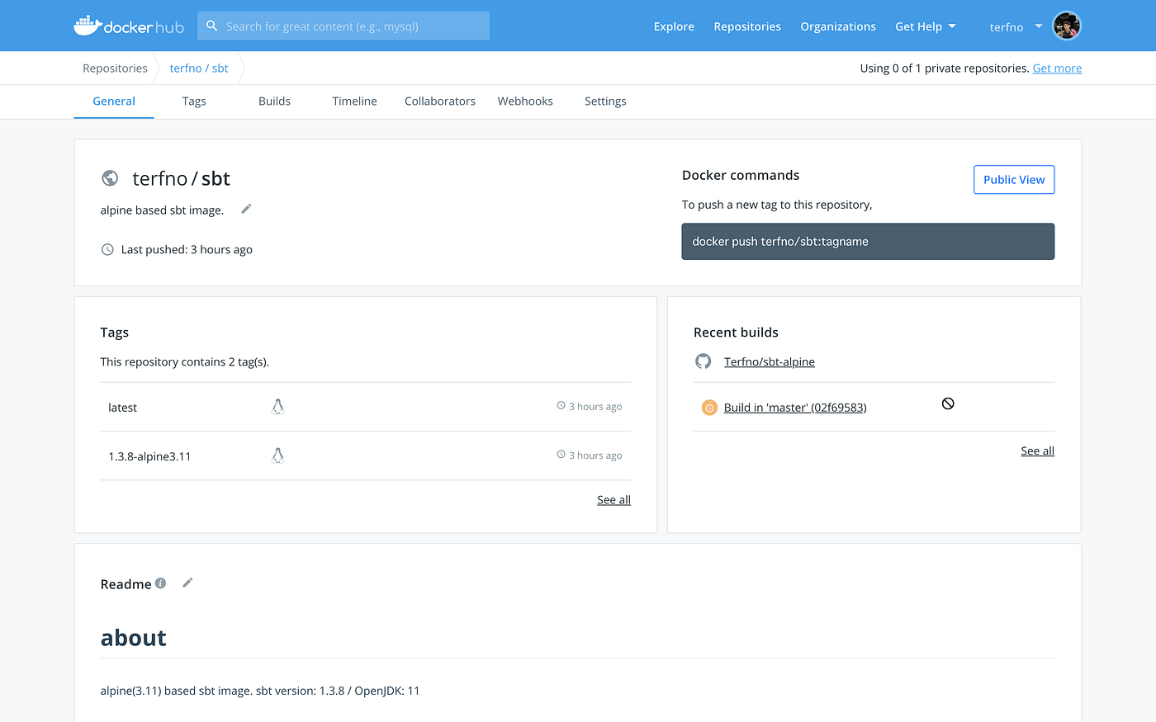Switch to the Timeline tab
Viewport: 1156px width, 722px height.
coord(354,101)
